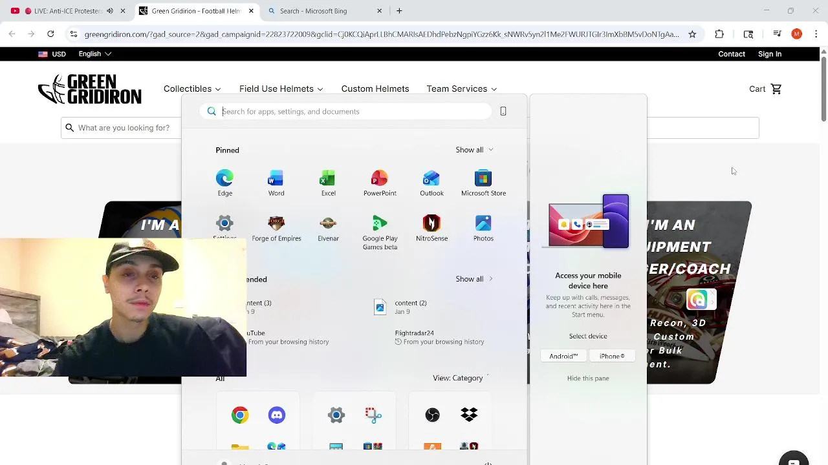Open the USD currency selector
The width and height of the screenshot is (828, 465).
(52, 54)
